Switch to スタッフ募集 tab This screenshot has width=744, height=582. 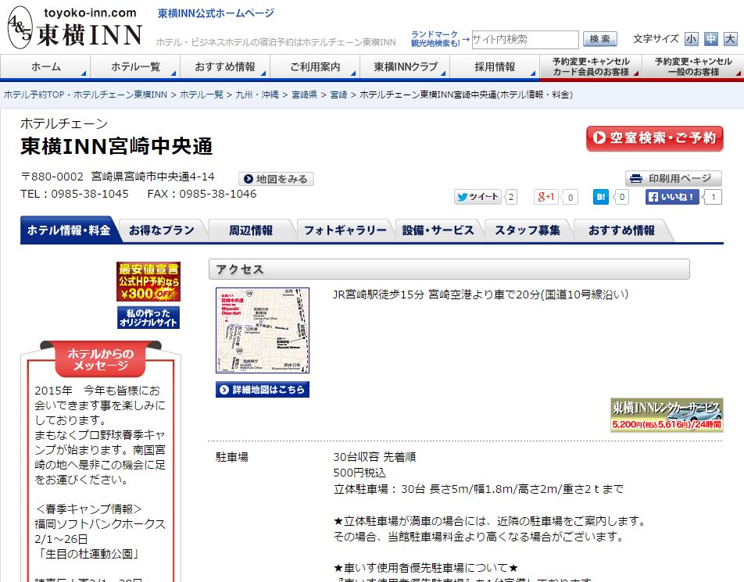528,230
